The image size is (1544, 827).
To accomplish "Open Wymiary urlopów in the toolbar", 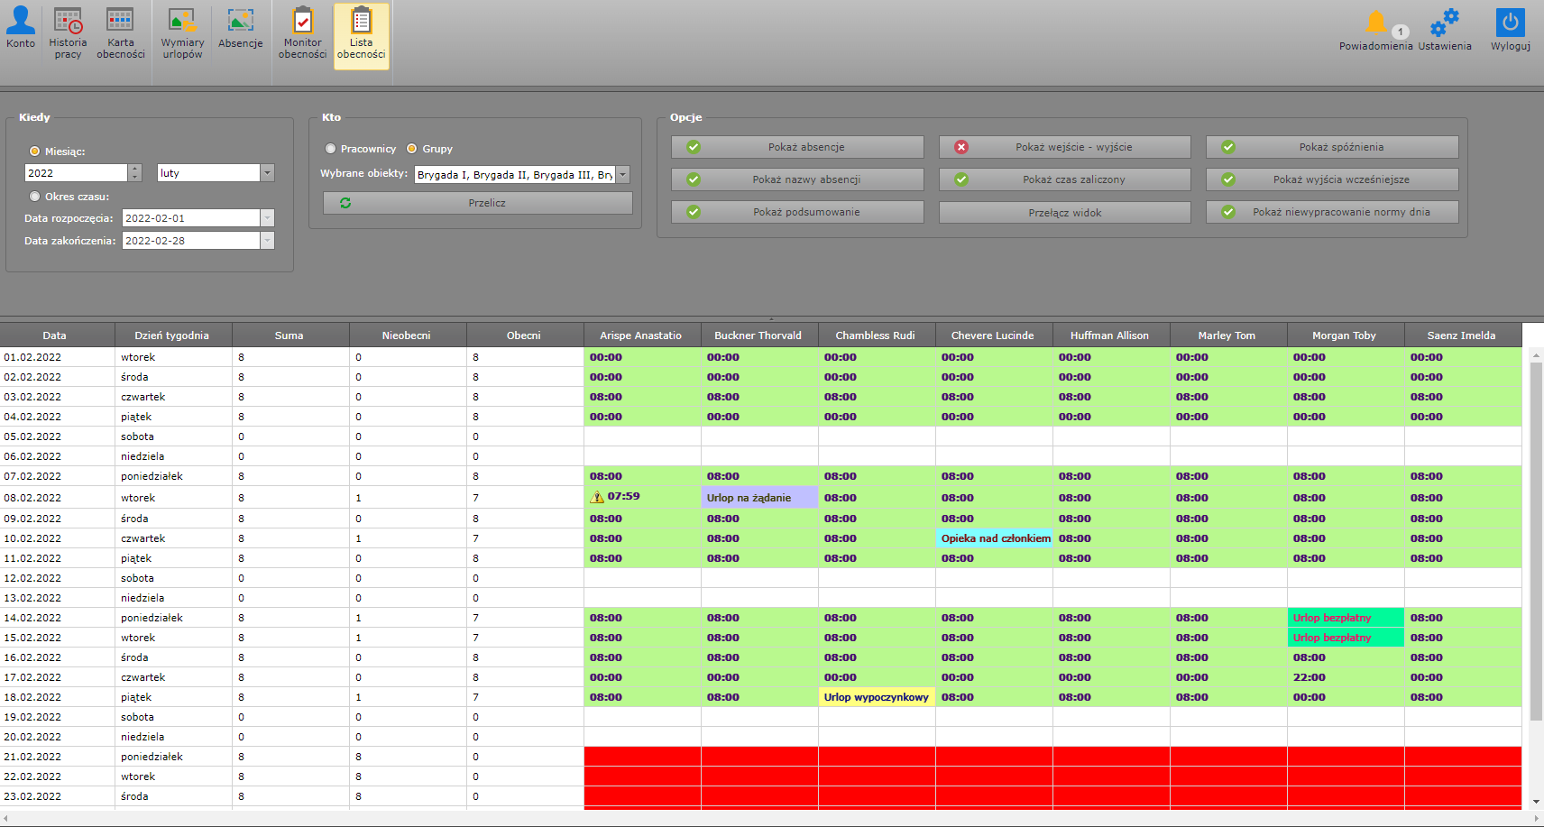I will [x=182, y=22].
